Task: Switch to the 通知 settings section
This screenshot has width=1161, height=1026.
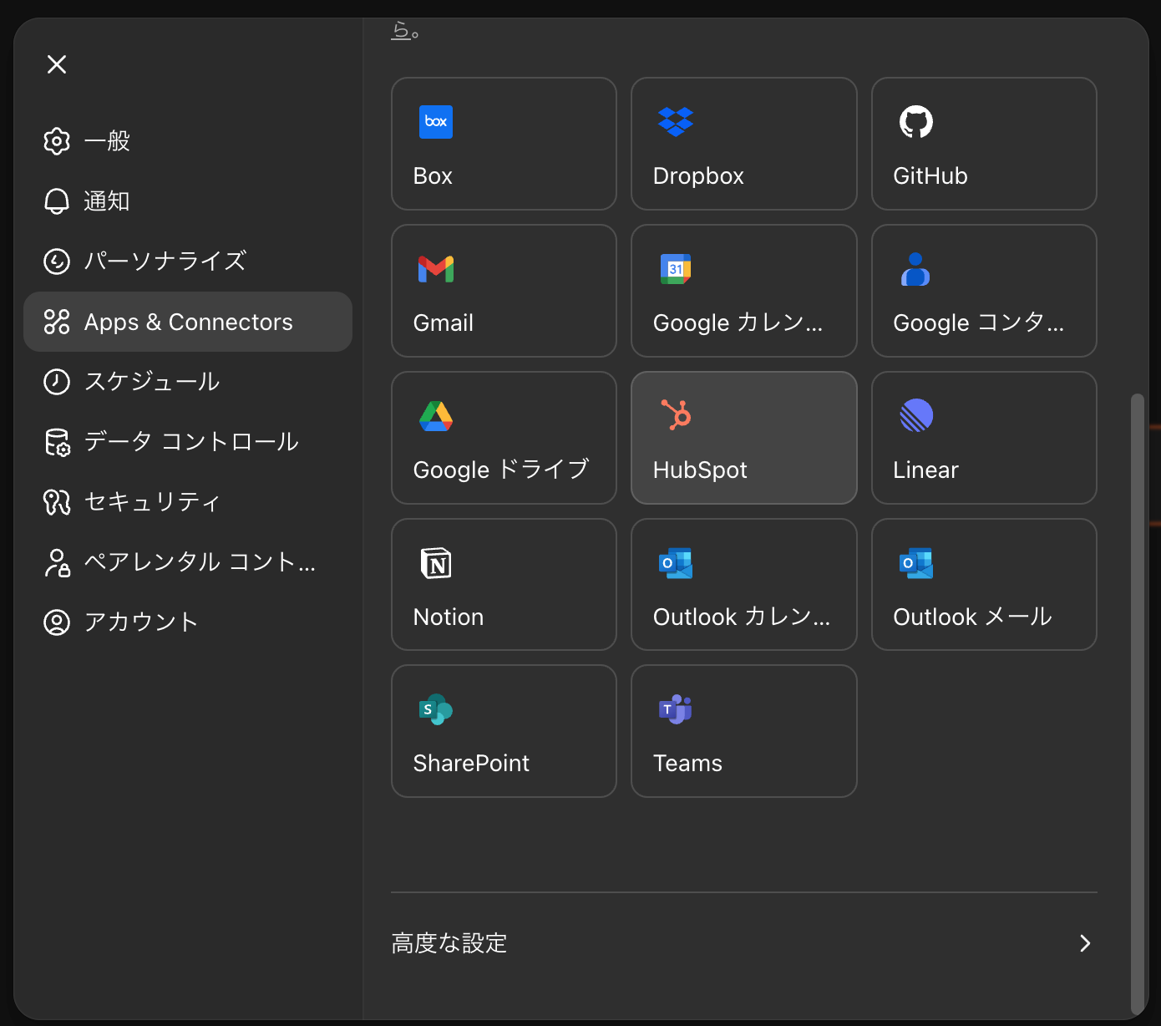Action: click(105, 201)
